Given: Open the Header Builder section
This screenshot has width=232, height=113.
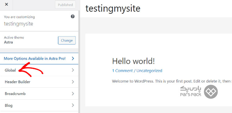Looking at the screenshot, I should click(x=39, y=82).
